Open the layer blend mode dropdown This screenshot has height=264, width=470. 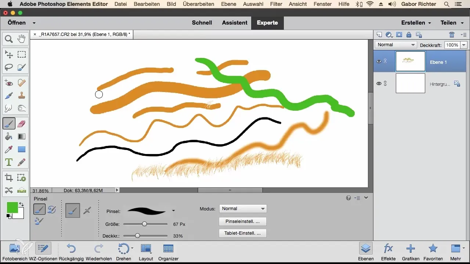click(395, 45)
